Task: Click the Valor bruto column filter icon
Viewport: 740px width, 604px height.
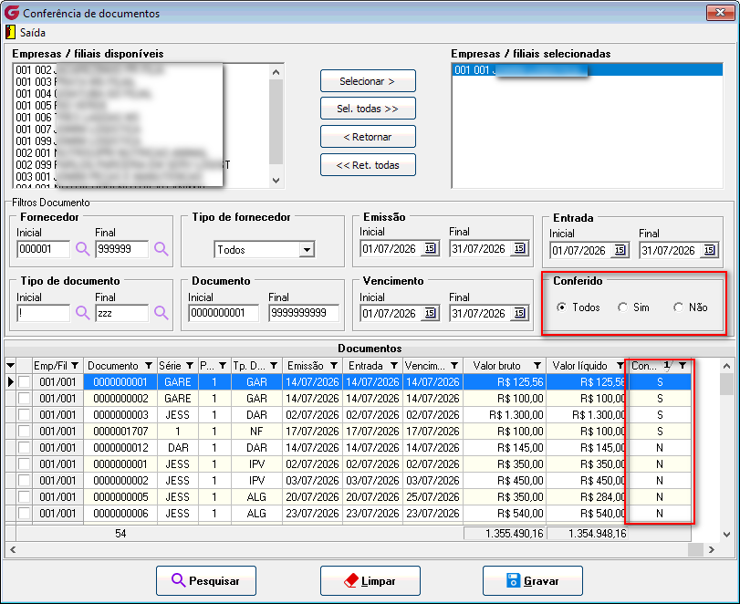Action: 537,366
